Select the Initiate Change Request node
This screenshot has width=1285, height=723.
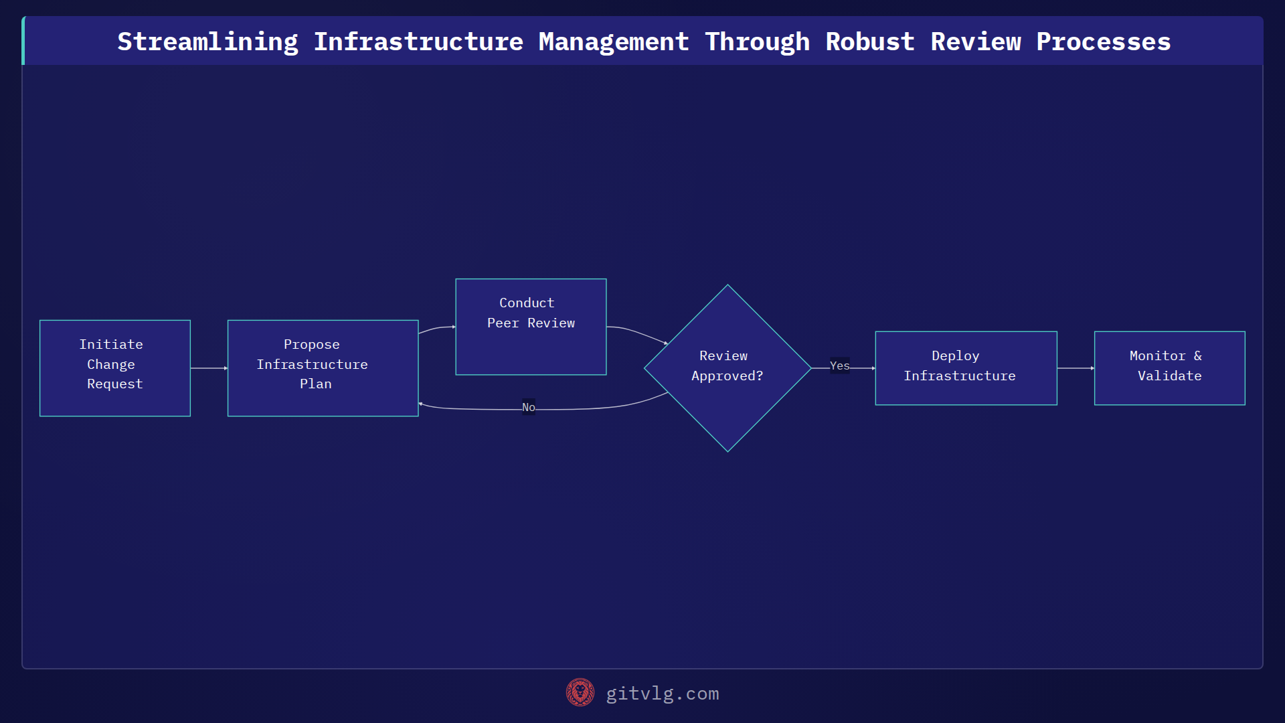pos(115,368)
